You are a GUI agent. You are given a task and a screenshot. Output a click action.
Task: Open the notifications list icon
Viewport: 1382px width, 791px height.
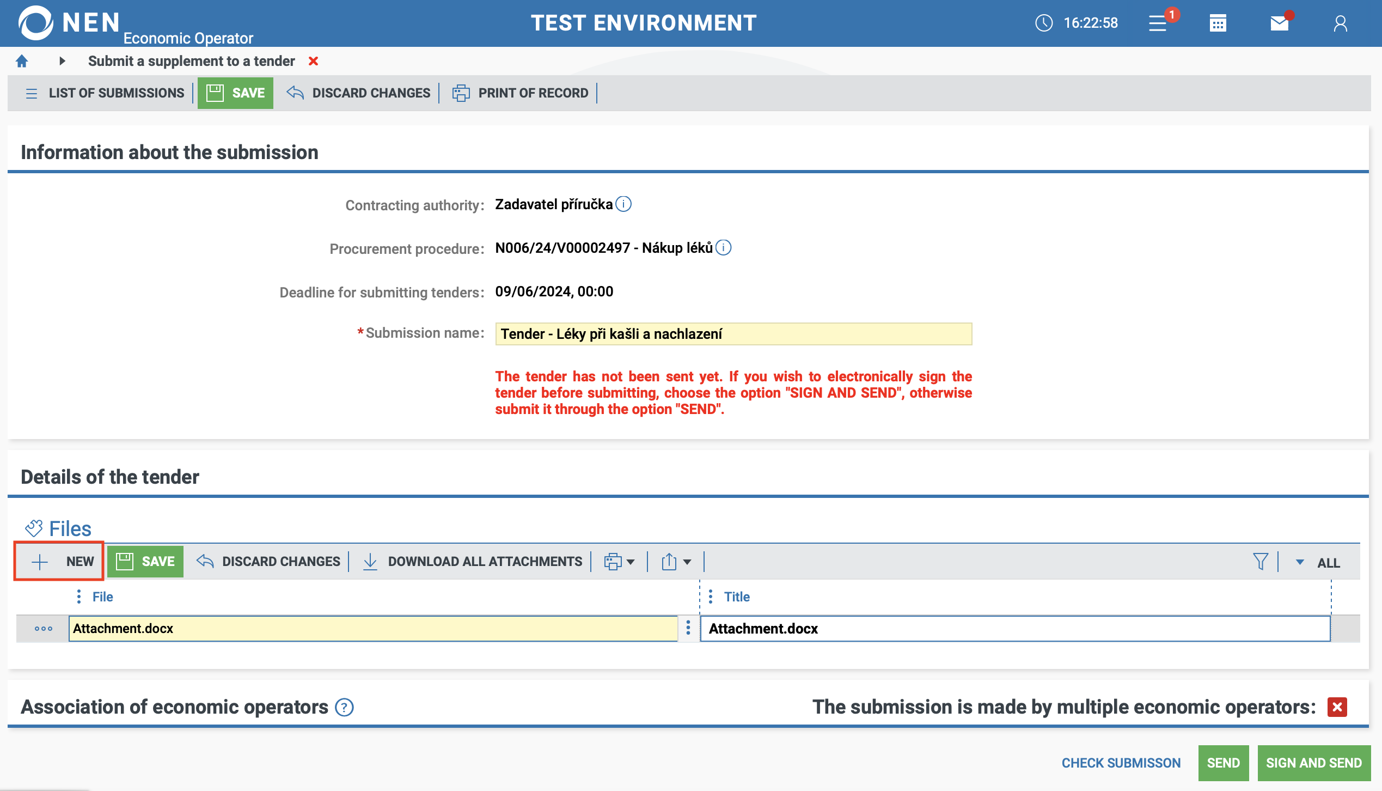tap(1158, 23)
